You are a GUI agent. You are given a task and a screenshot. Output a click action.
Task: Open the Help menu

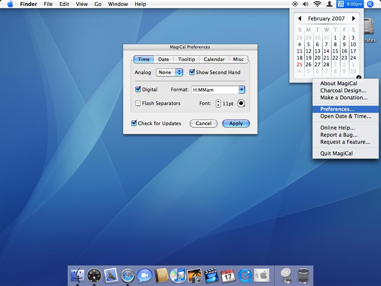(140, 4)
